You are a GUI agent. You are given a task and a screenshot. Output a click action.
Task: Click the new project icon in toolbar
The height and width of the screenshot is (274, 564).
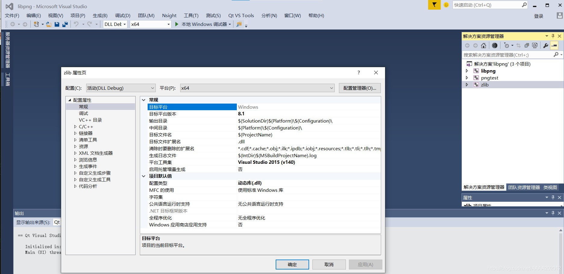click(36, 24)
